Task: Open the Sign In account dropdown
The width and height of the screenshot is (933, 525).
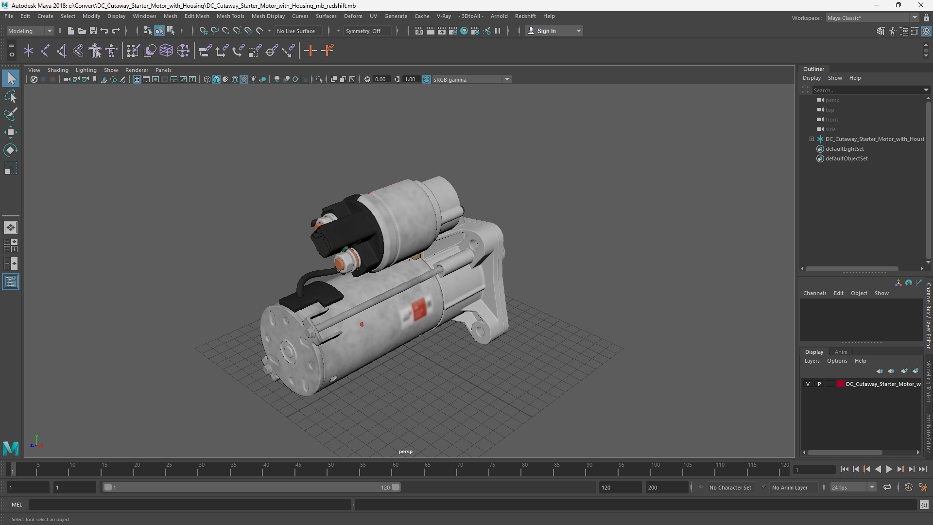Action: point(554,31)
